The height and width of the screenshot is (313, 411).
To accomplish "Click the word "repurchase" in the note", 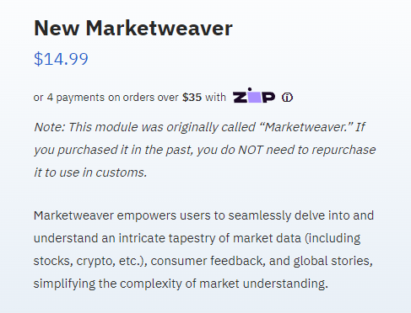I will 343,151.
